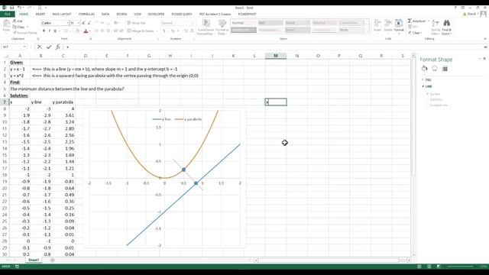This screenshot has width=489, height=275.
Task: Open the font name Calibri dropdown
Action: coord(67,23)
